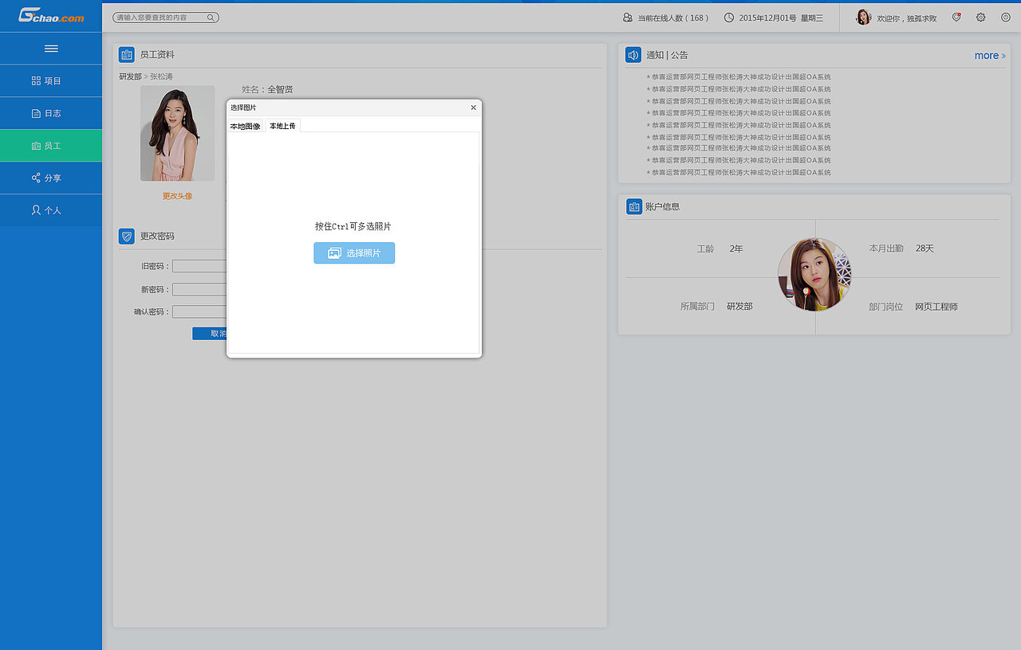Switch to the 本地上传 tab
Screen dimensions: 1021x650
click(x=282, y=126)
